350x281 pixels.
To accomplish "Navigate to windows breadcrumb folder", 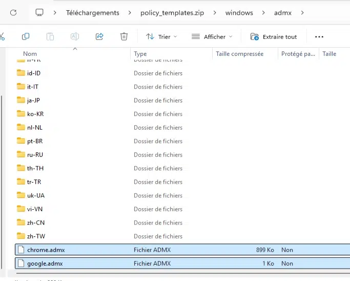I will [x=239, y=13].
